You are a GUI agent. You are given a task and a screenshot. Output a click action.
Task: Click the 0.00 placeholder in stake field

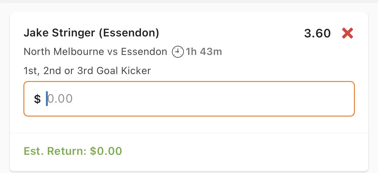(61, 99)
